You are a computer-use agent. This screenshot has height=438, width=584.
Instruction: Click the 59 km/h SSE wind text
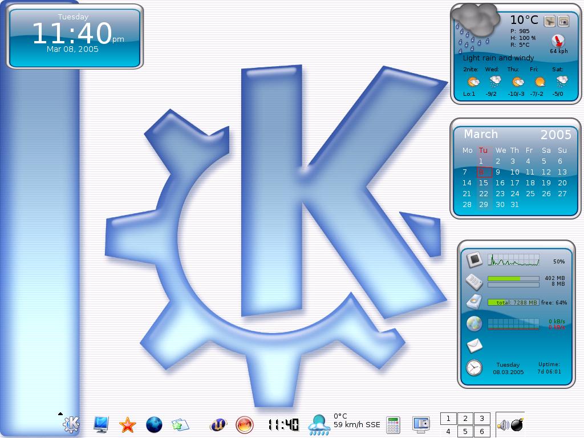click(x=357, y=424)
